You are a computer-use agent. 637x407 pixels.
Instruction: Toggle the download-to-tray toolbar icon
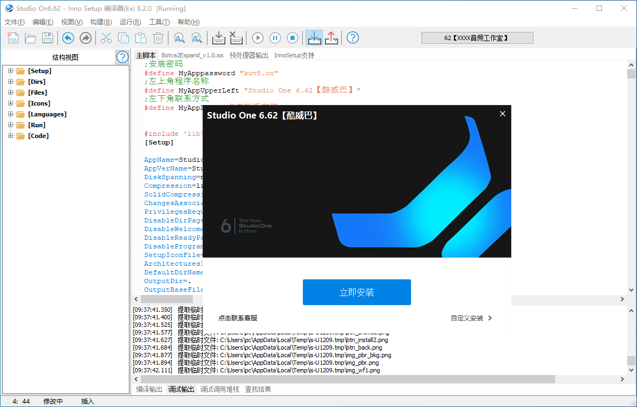[314, 38]
